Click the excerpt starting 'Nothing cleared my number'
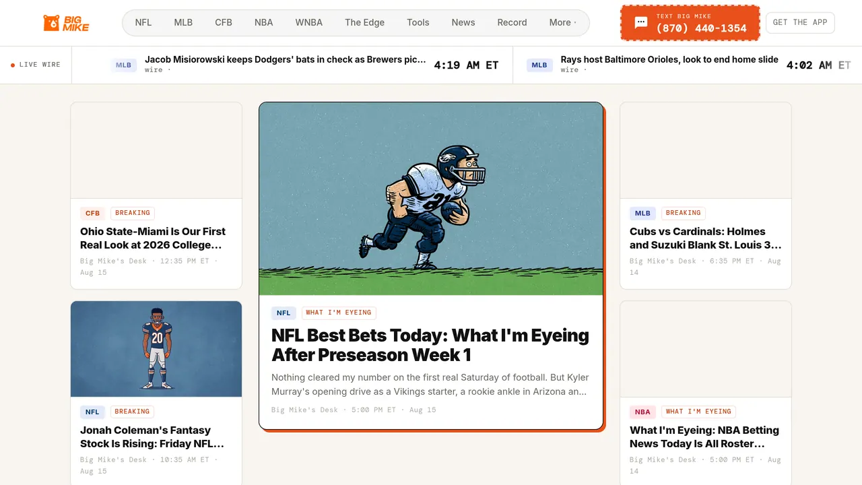Viewport: 862px width, 485px height. [x=430, y=384]
